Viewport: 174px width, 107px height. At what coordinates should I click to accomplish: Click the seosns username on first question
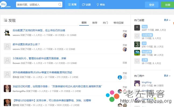(x=16, y=35)
